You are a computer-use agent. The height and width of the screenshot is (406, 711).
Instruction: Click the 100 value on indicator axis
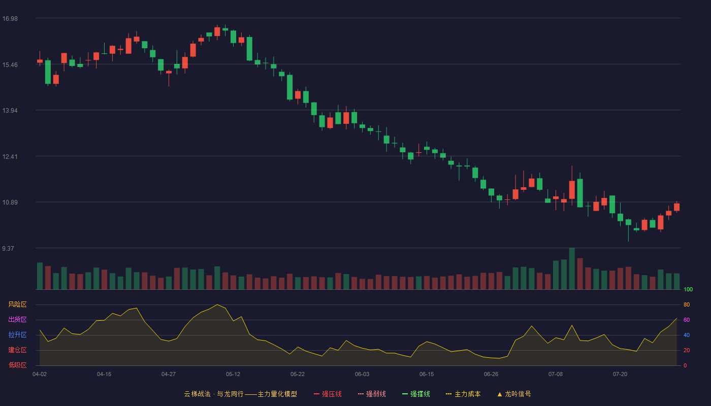click(x=688, y=290)
